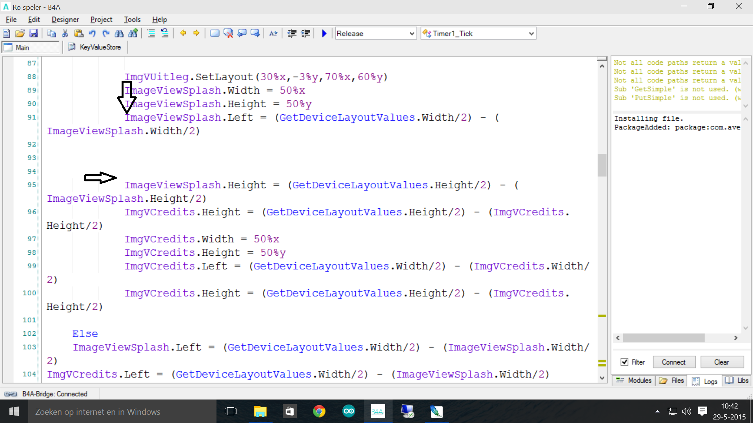
Task: Click the Find binoculars icon
Action: (x=119, y=33)
